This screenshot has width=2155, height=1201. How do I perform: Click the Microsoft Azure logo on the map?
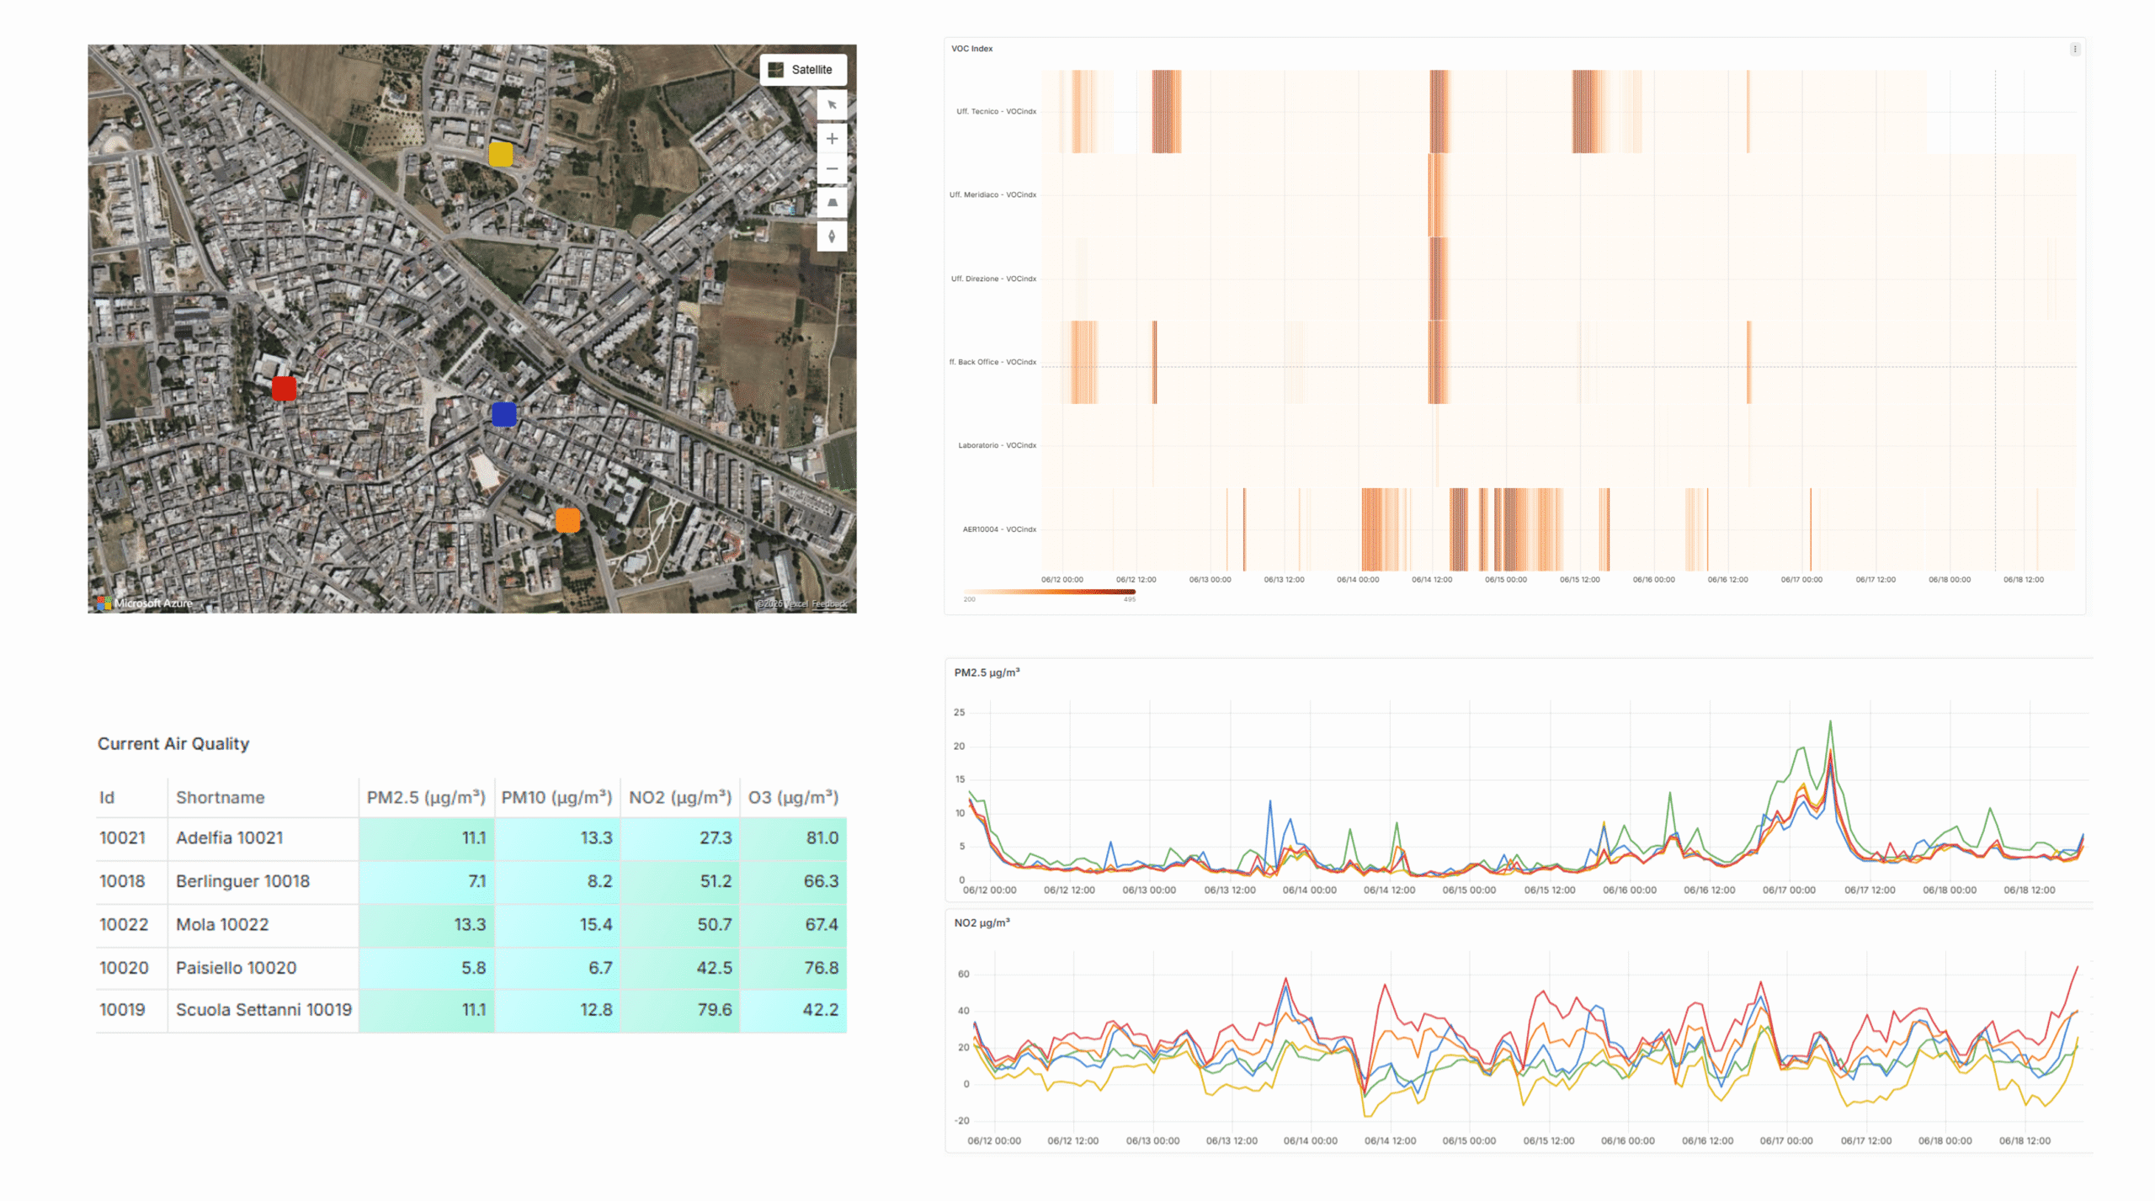point(145,603)
